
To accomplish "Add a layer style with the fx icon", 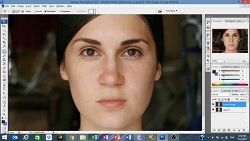I will click(x=219, y=130).
